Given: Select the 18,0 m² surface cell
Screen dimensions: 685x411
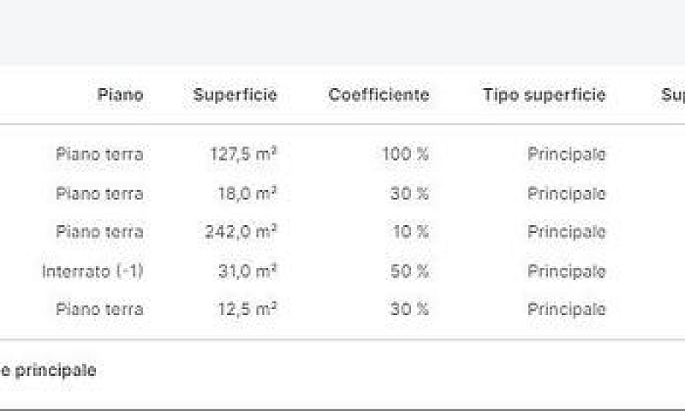Looking at the screenshot, I should tap(247, 193).
